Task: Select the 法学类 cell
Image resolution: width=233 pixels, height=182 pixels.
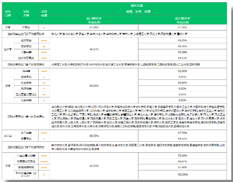Action: point(26,71)
